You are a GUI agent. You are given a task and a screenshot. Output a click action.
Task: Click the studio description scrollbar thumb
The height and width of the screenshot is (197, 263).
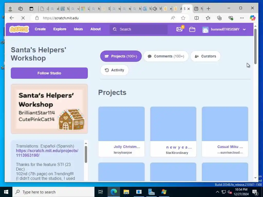tap(86, 154)
